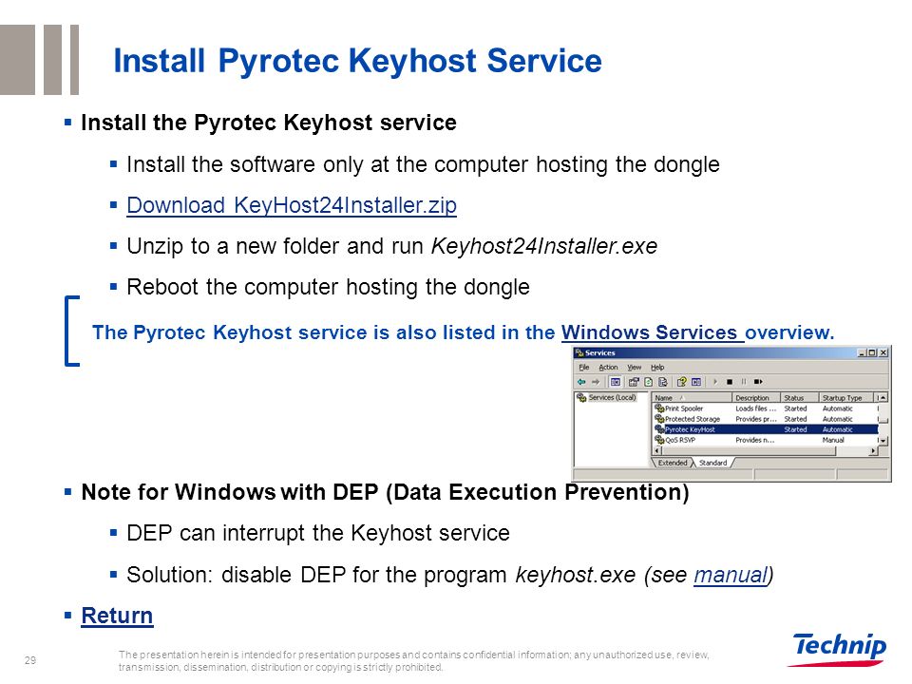This screenshot has width=912, height=684.
Task: Follow the Windows Services link
Action: tap(649, 332)
